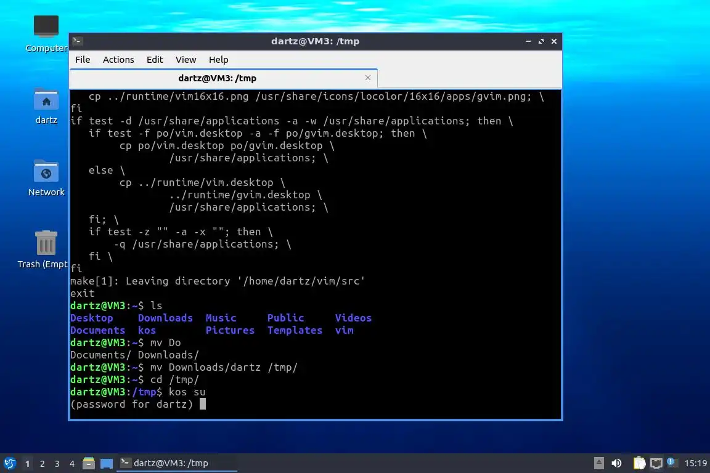
Task: Open the update notifier tray icon
Action: (672, 462)
